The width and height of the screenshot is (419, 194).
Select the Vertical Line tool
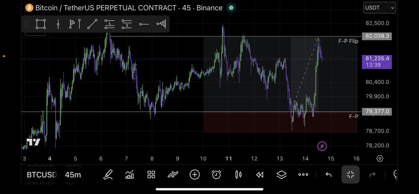click(58, 24)
